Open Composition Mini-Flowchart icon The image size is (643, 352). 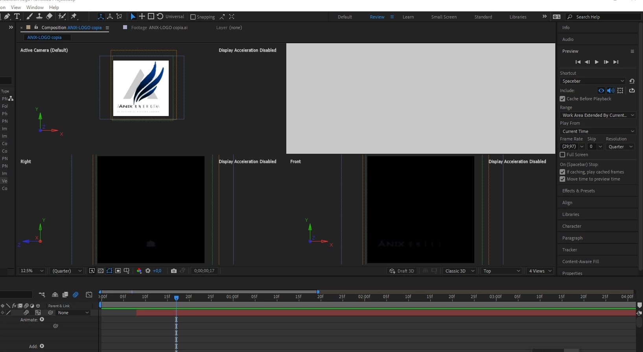coord(42,295)
